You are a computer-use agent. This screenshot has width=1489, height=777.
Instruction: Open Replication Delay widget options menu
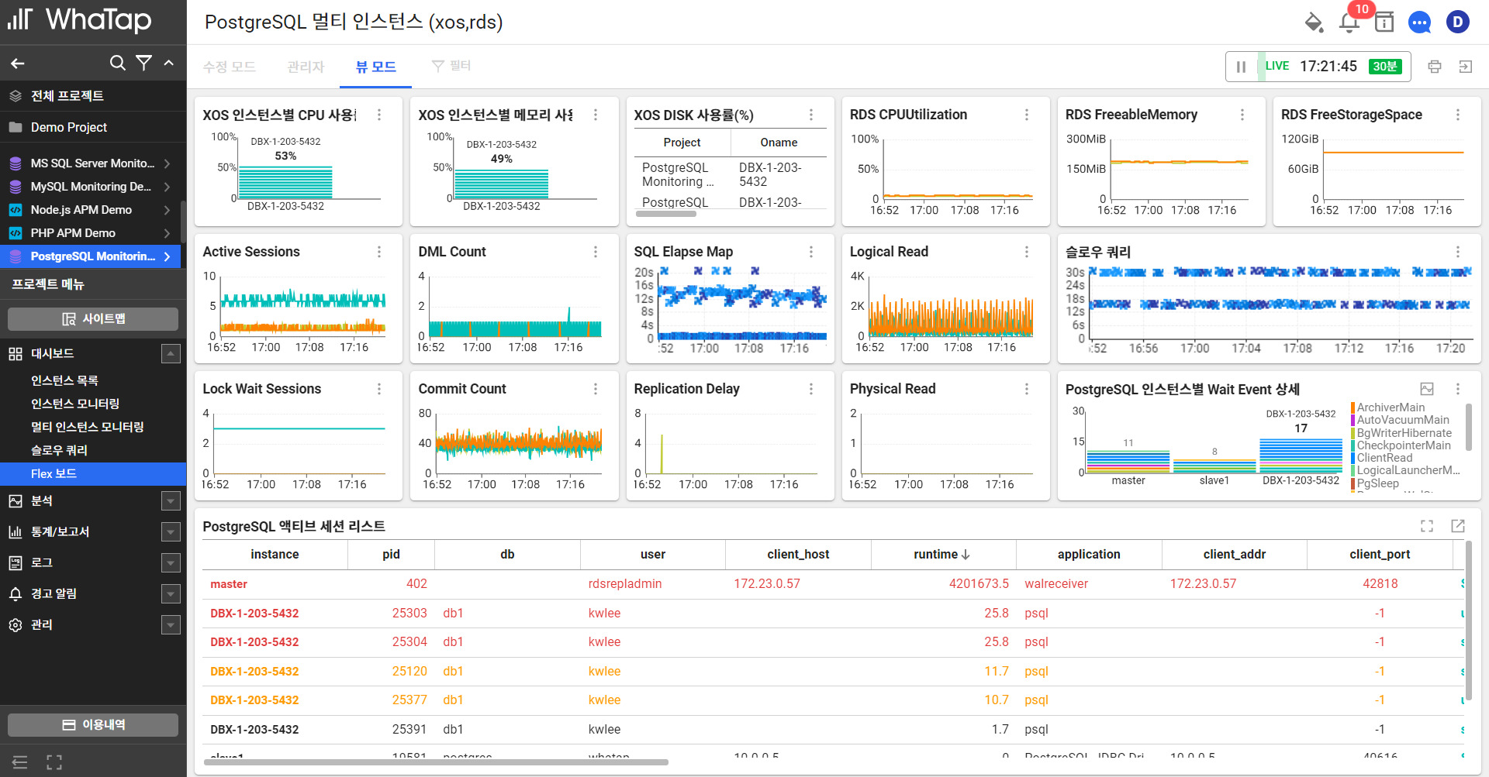point(811,389)
